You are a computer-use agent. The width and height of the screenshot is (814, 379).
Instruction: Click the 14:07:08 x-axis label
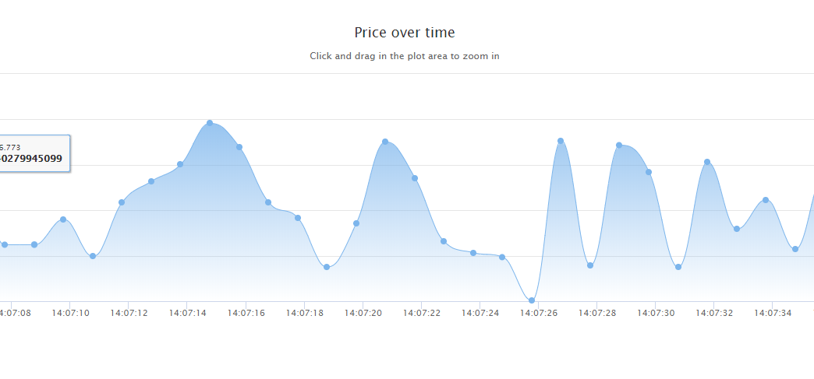[16, 313]
